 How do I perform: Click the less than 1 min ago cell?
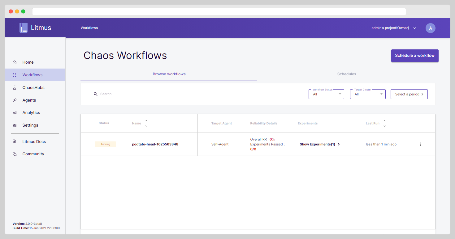pyautogui.click(x=381, y=144)
